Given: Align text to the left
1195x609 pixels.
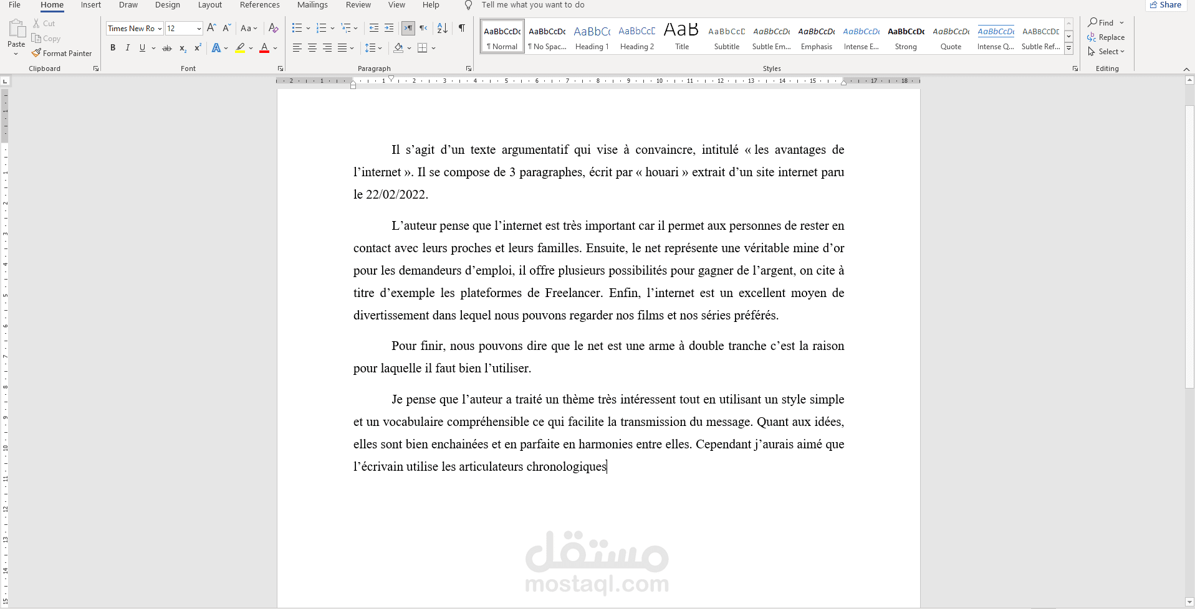Looking at the screenshot, I should 297,48.
